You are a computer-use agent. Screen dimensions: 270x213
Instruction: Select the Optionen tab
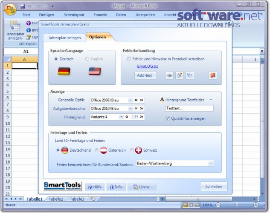coord(98,37)
